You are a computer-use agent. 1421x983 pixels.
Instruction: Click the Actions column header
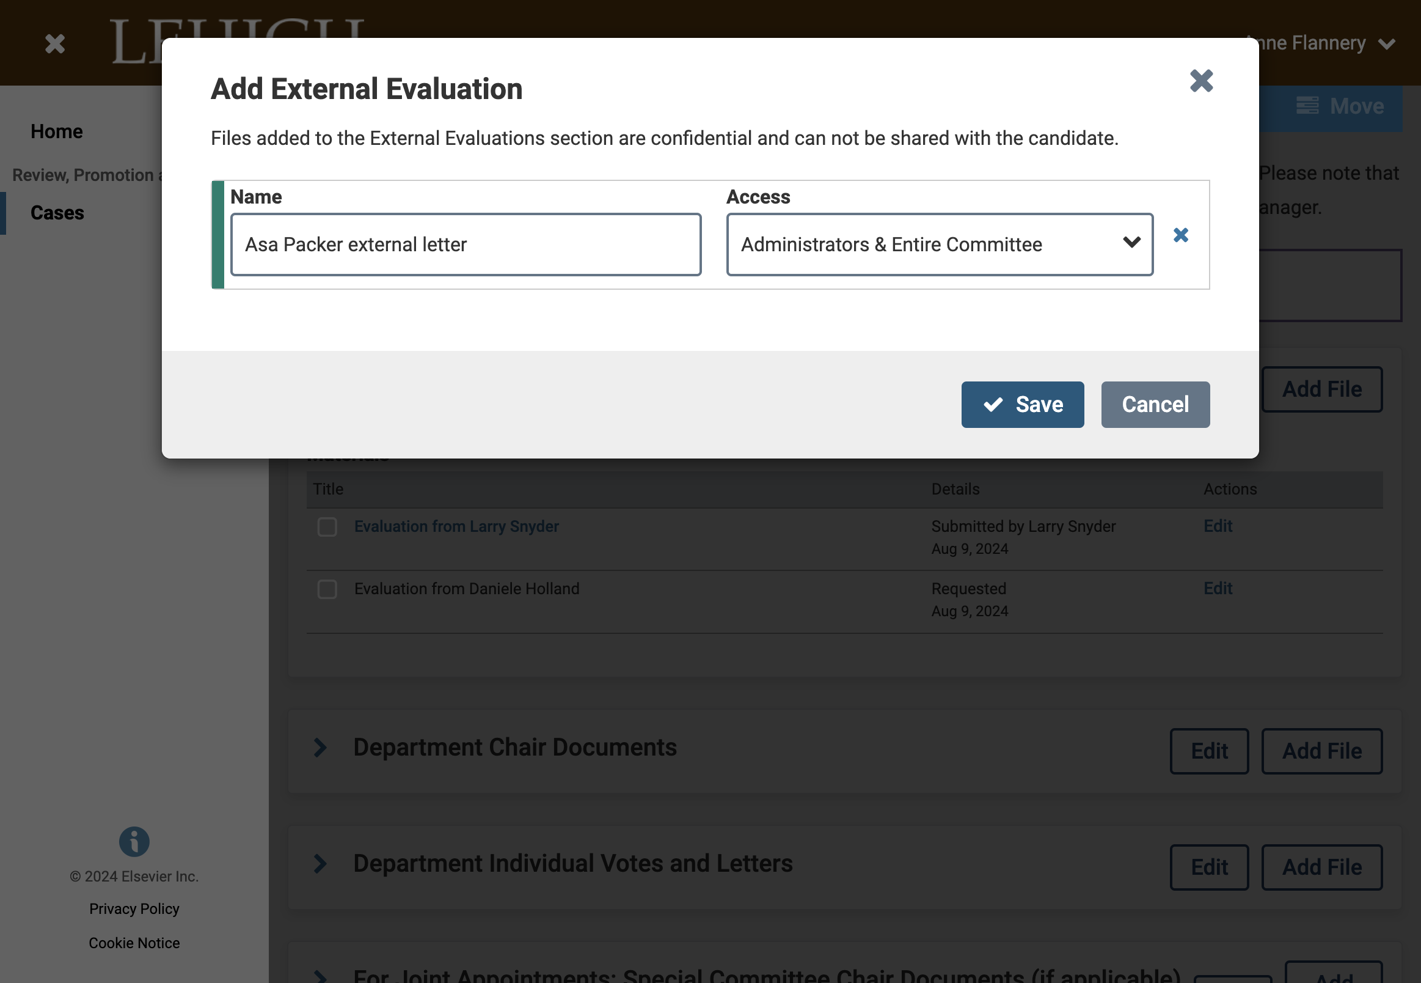[x=1230, y=489]
